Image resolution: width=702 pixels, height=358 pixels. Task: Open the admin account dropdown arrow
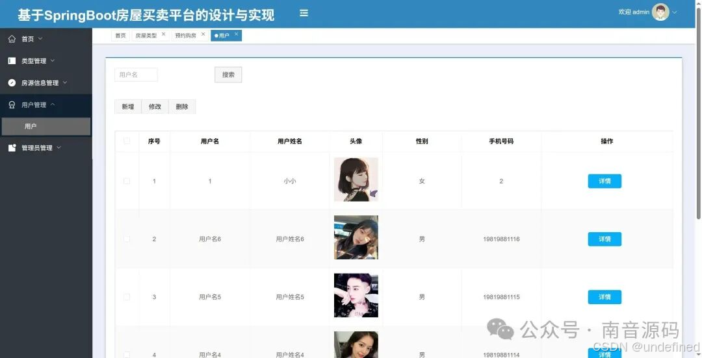(x=675, y=12)
